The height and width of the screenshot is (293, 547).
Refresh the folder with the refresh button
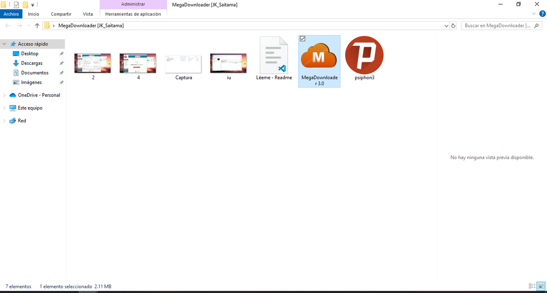click(453, 26)
